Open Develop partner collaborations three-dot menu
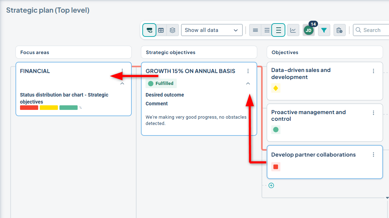Screen dimensions: 389x218 pyautogui.click(x=374, y=155)
